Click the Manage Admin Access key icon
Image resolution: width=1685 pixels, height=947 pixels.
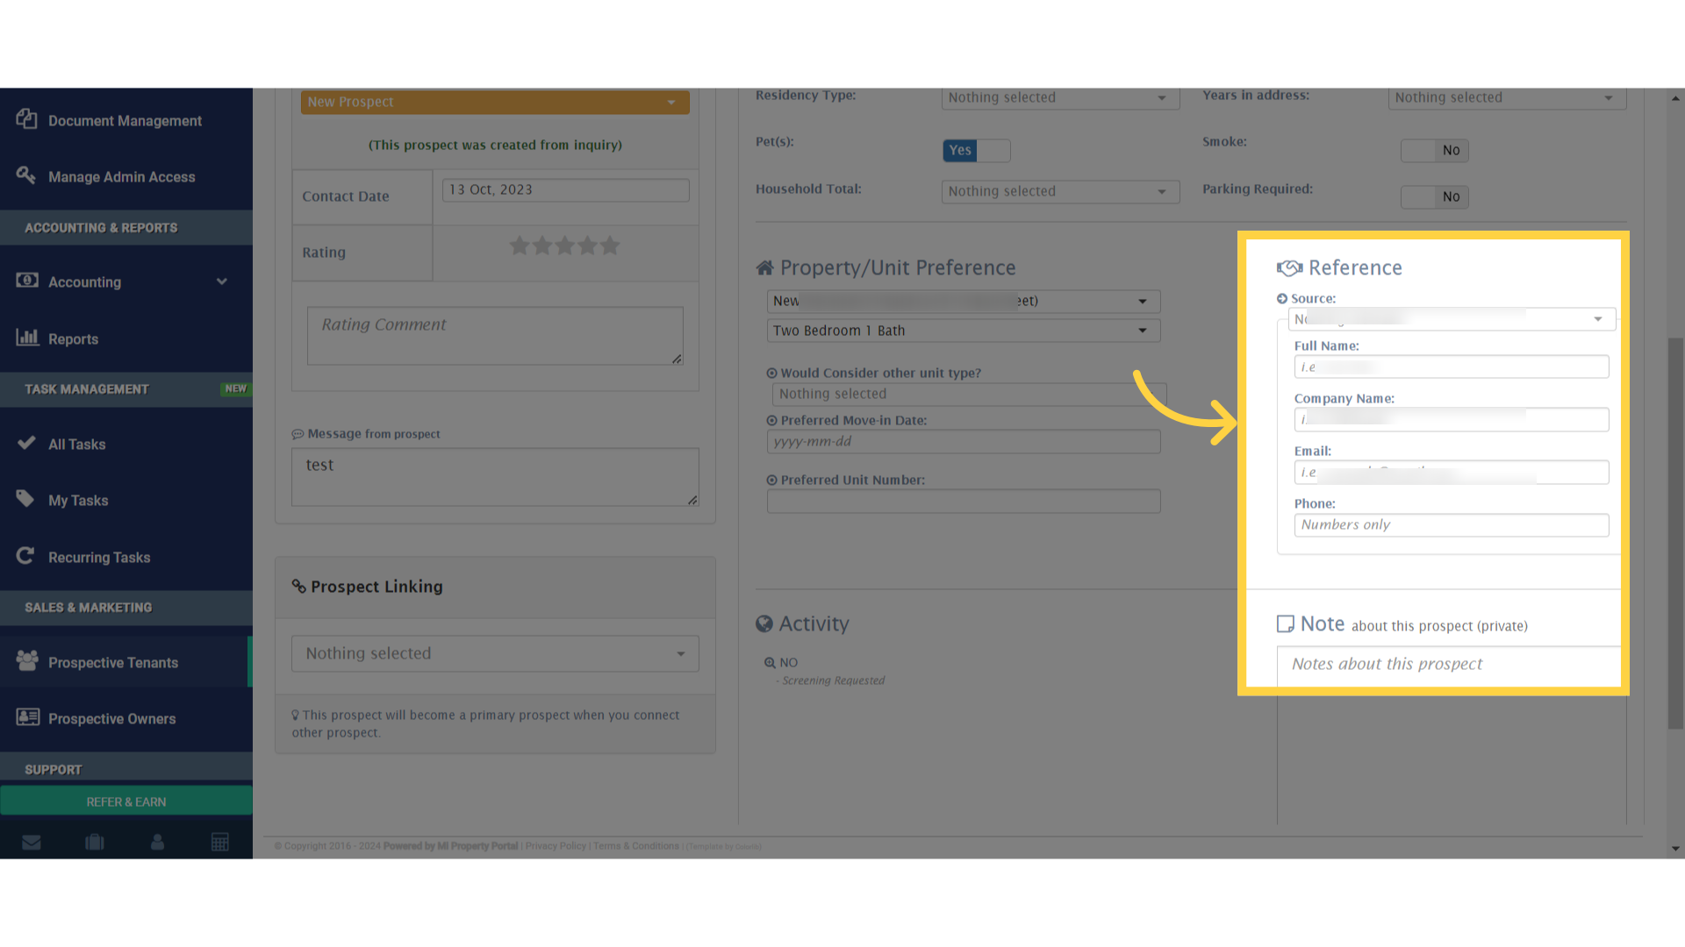click(26, 175)
